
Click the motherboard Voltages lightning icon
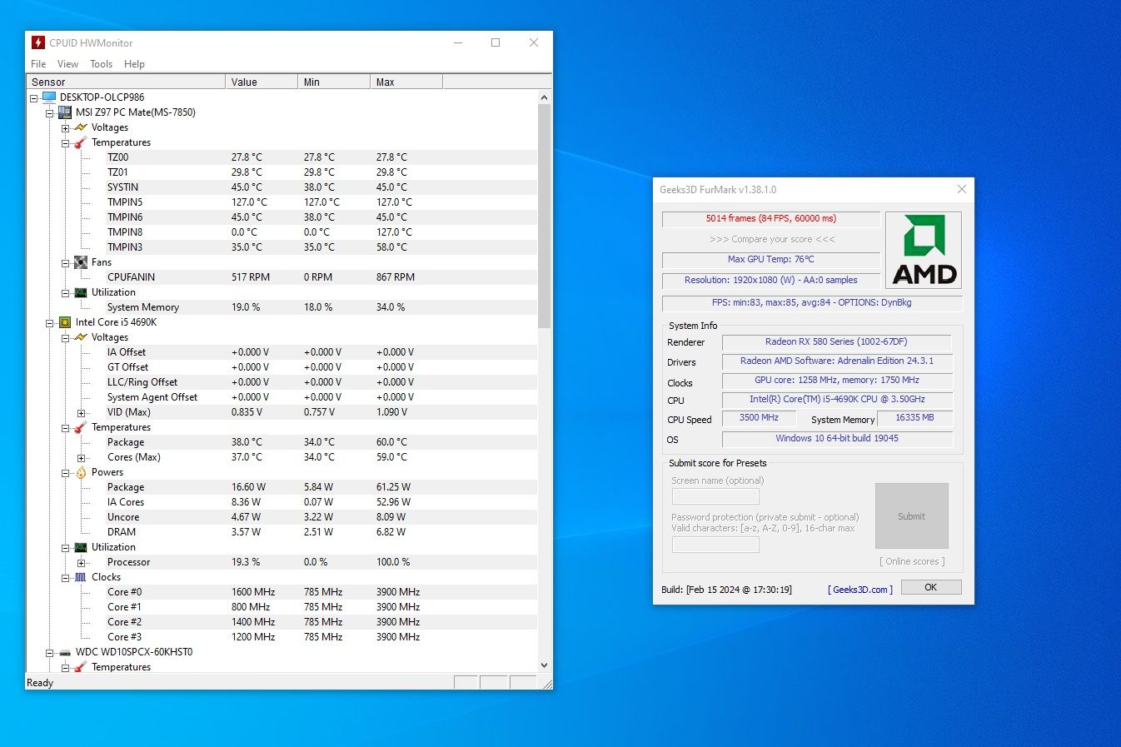(x=81, y=127)
